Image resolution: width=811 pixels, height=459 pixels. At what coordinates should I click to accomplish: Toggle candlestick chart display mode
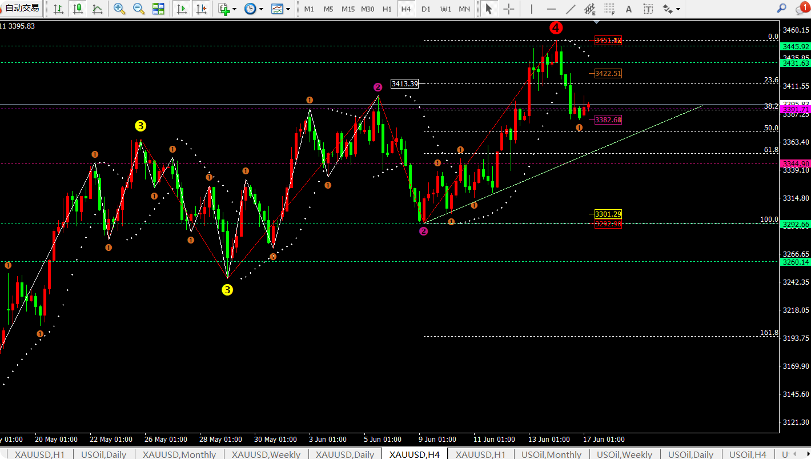(78, 9)
